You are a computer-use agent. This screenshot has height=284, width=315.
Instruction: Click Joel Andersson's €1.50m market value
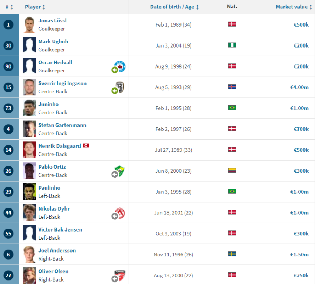click(299, 254)
